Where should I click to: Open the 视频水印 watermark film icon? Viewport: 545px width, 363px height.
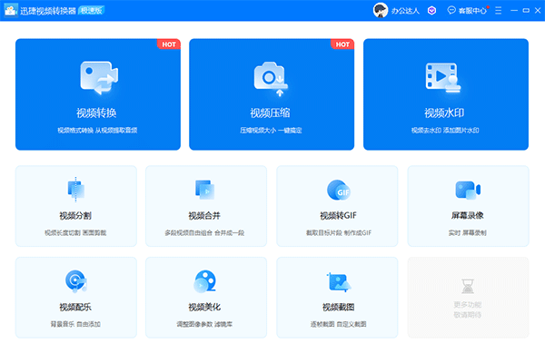[x=443, y=78]
